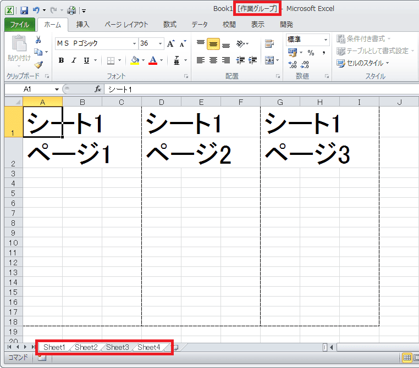Select the Sheet2 worksheet tab
Image resolution: width=419 pixels, height=368 pixels.
(86, 347)
